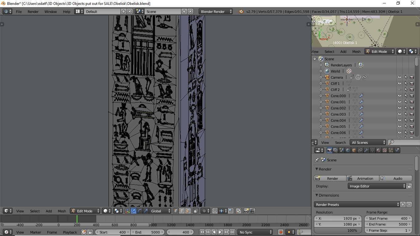
Task: Toggle the 3D manipulator widget
Action: click(x=127, y=211)
